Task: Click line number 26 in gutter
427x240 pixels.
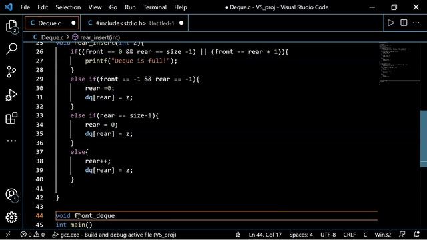Action: point(39,52)
